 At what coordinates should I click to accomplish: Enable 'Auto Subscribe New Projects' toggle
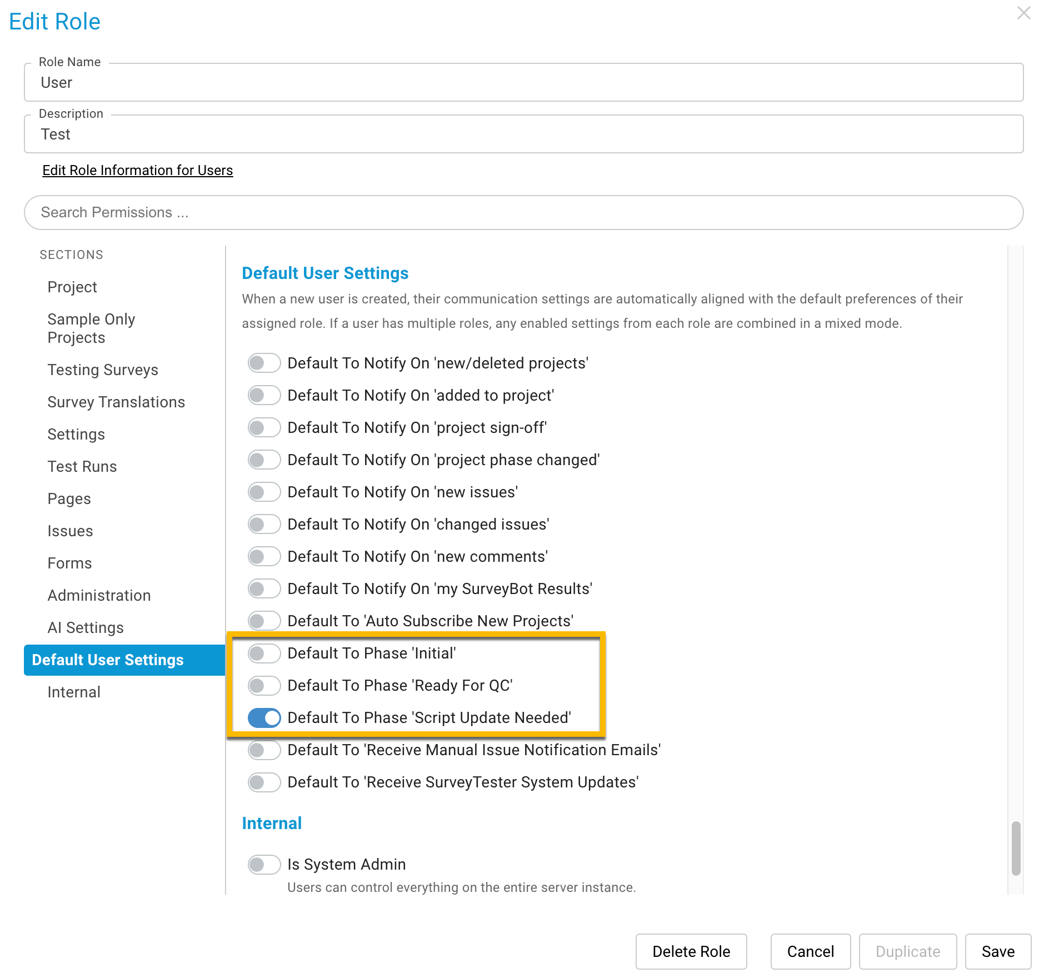pyautogui.click(x=264, y=621)
